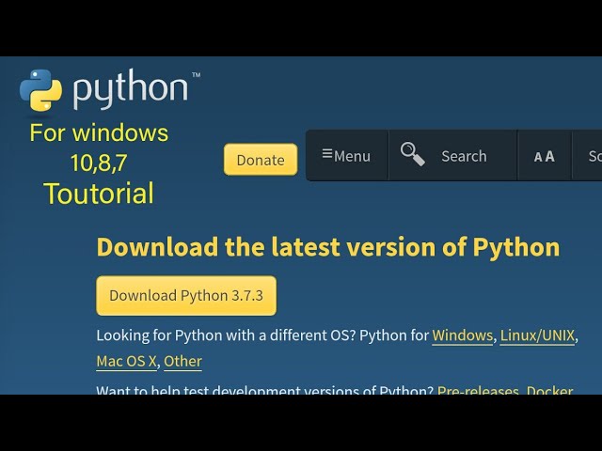The height and width of the screenshot is (451, 602).
Task: Open the Mac OS X download link
Action: pyautogui.click(x=126, y=361)
